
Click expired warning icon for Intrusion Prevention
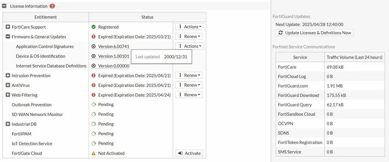pos(93,76)
